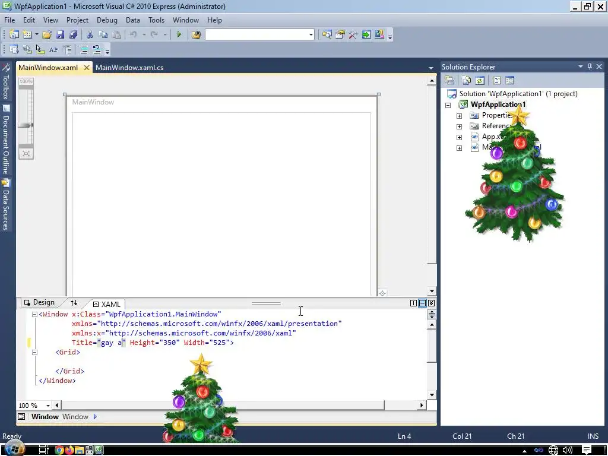Open the Debug menu
The image size is (608, 456).
click(107, 20)
